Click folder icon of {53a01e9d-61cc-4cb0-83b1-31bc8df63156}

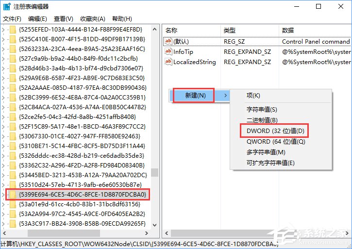[x=13, y=204]
